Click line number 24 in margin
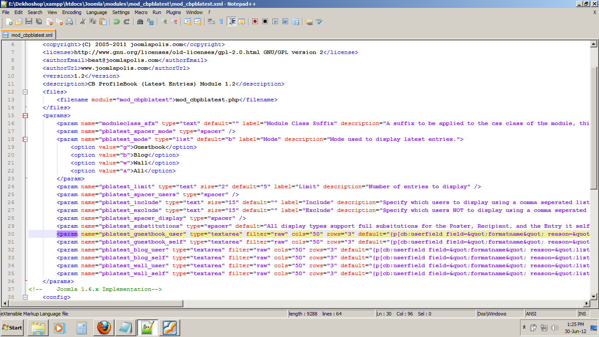 point(11,186)
